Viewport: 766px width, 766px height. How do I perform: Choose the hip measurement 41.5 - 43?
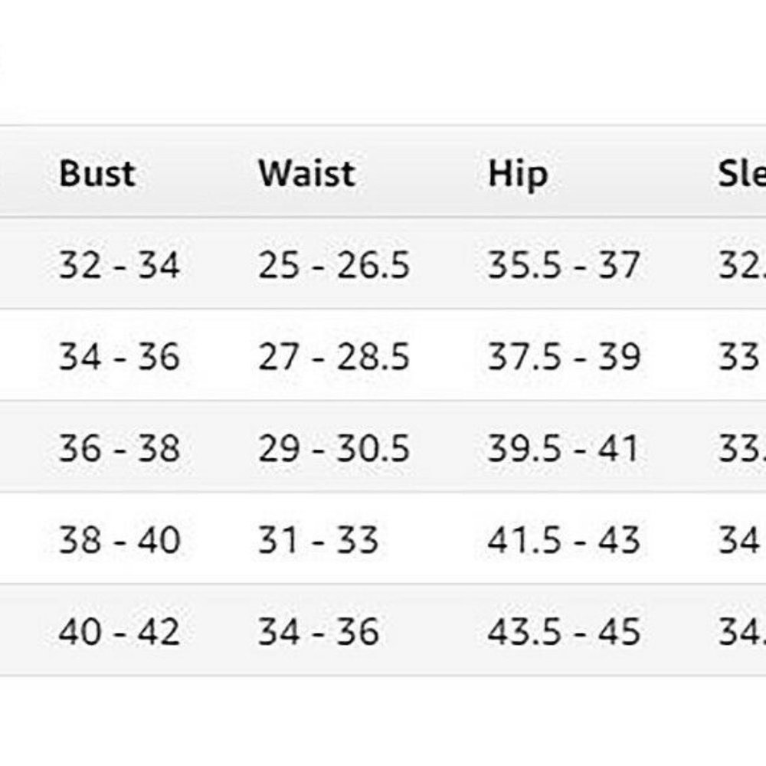[x=563, y=540]
